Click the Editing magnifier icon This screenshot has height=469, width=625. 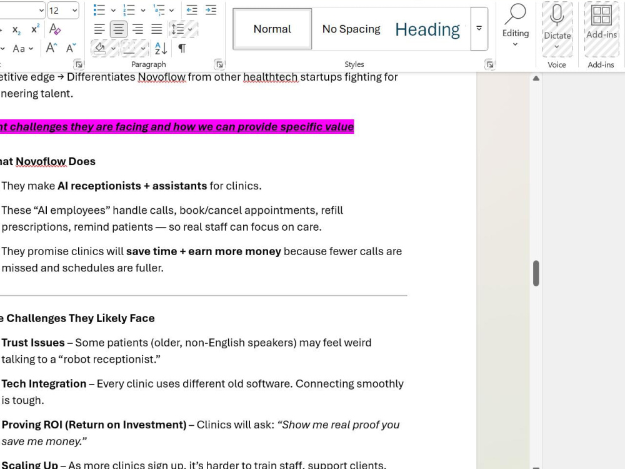(x=515, y=14)
